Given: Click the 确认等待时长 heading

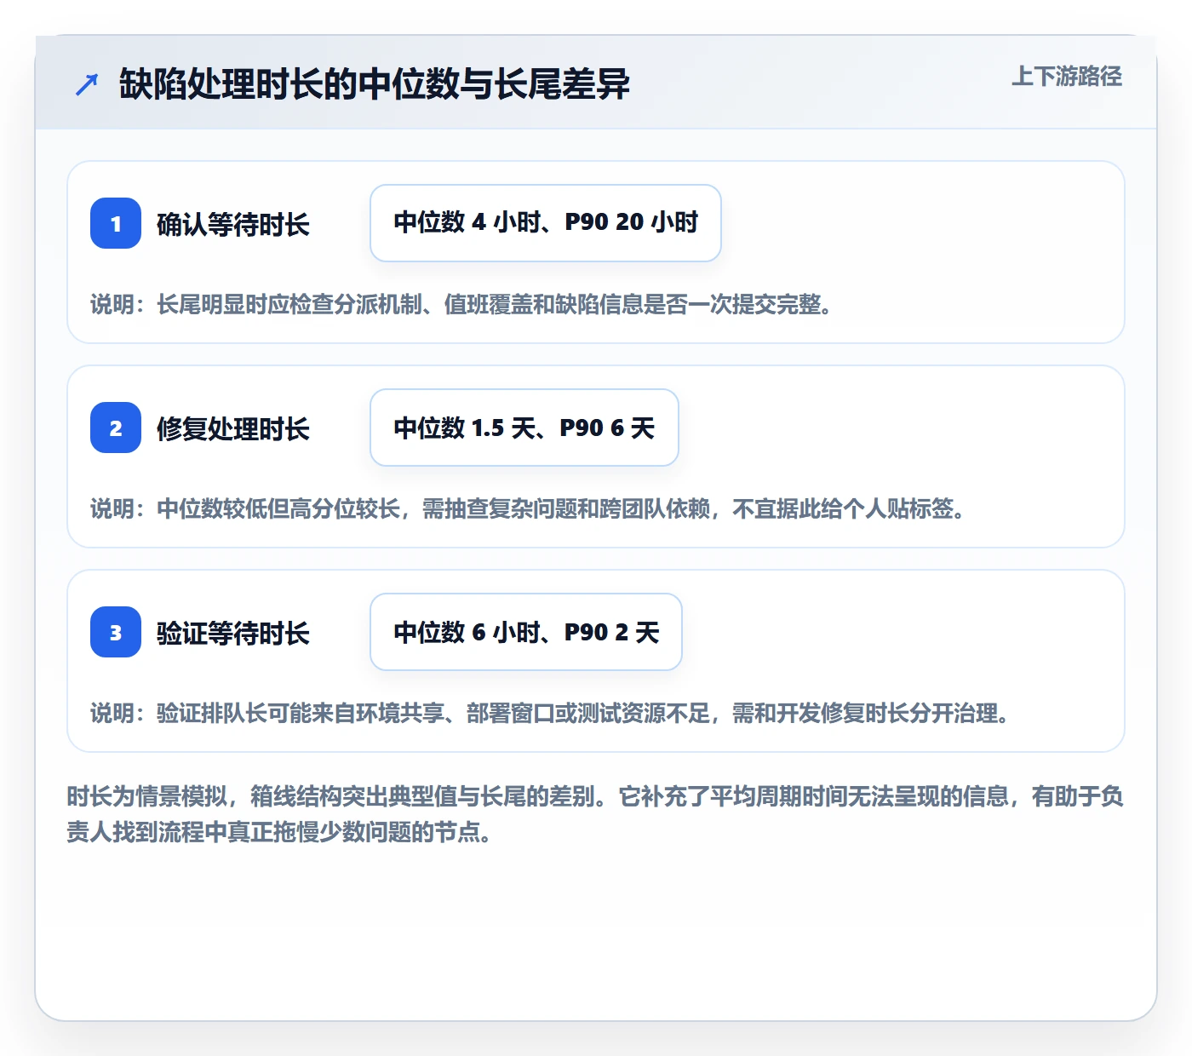Looking at the screenshot, I should pyautogui.click(x=233, y=225).
